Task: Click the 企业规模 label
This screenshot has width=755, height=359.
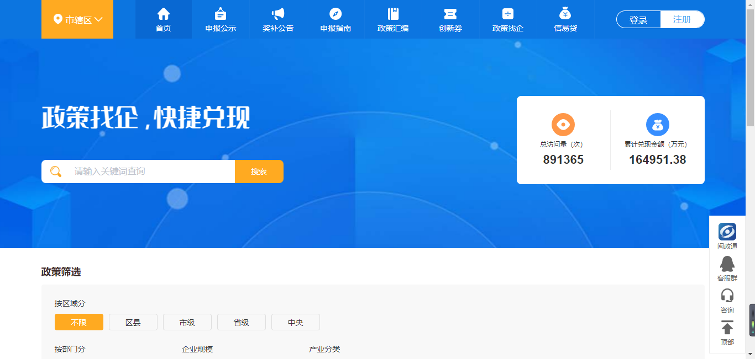Action: click(x=197, y=349)
